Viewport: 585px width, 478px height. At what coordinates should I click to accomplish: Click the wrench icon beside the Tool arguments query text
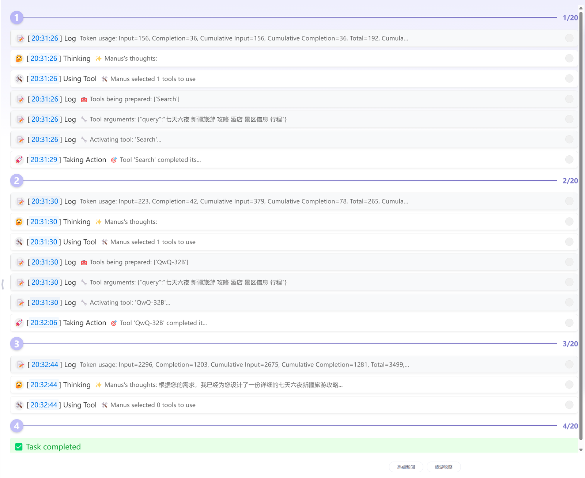coord(84,119)
